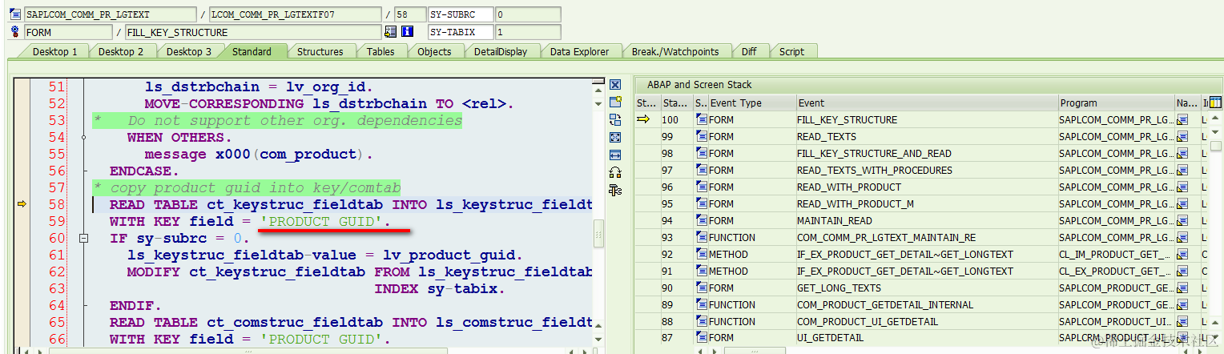The width and height of the screenshot is (1224, 354).
Task: Click the SY-TABIX variable field
Action: [460, 32]
